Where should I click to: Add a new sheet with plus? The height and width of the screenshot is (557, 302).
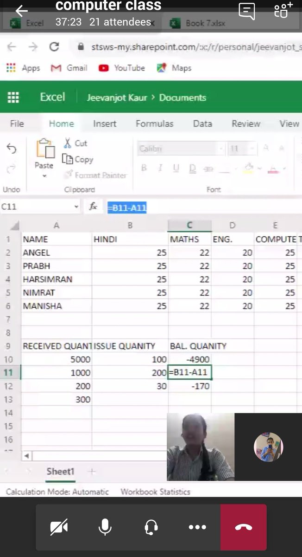point(91,471)
